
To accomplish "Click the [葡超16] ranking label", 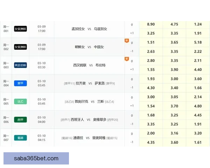I will click(67, 138).
